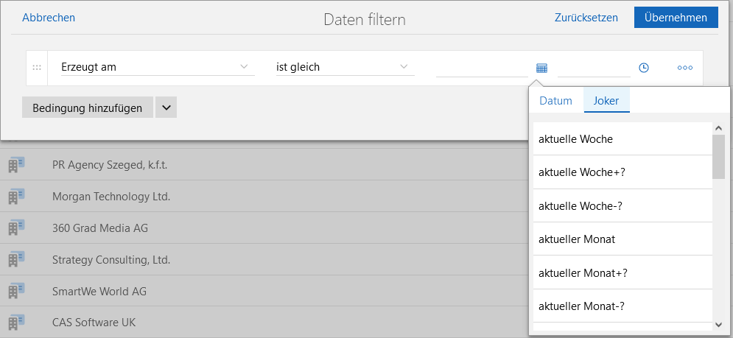
Task: Click the date input field
Action: point(482,68)
